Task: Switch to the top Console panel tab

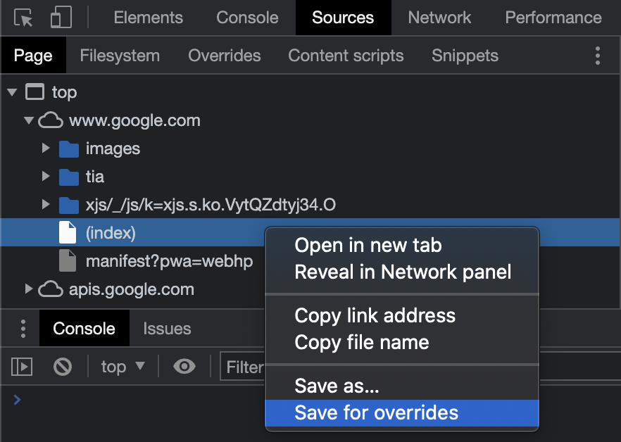Action: tap(247, 18)
